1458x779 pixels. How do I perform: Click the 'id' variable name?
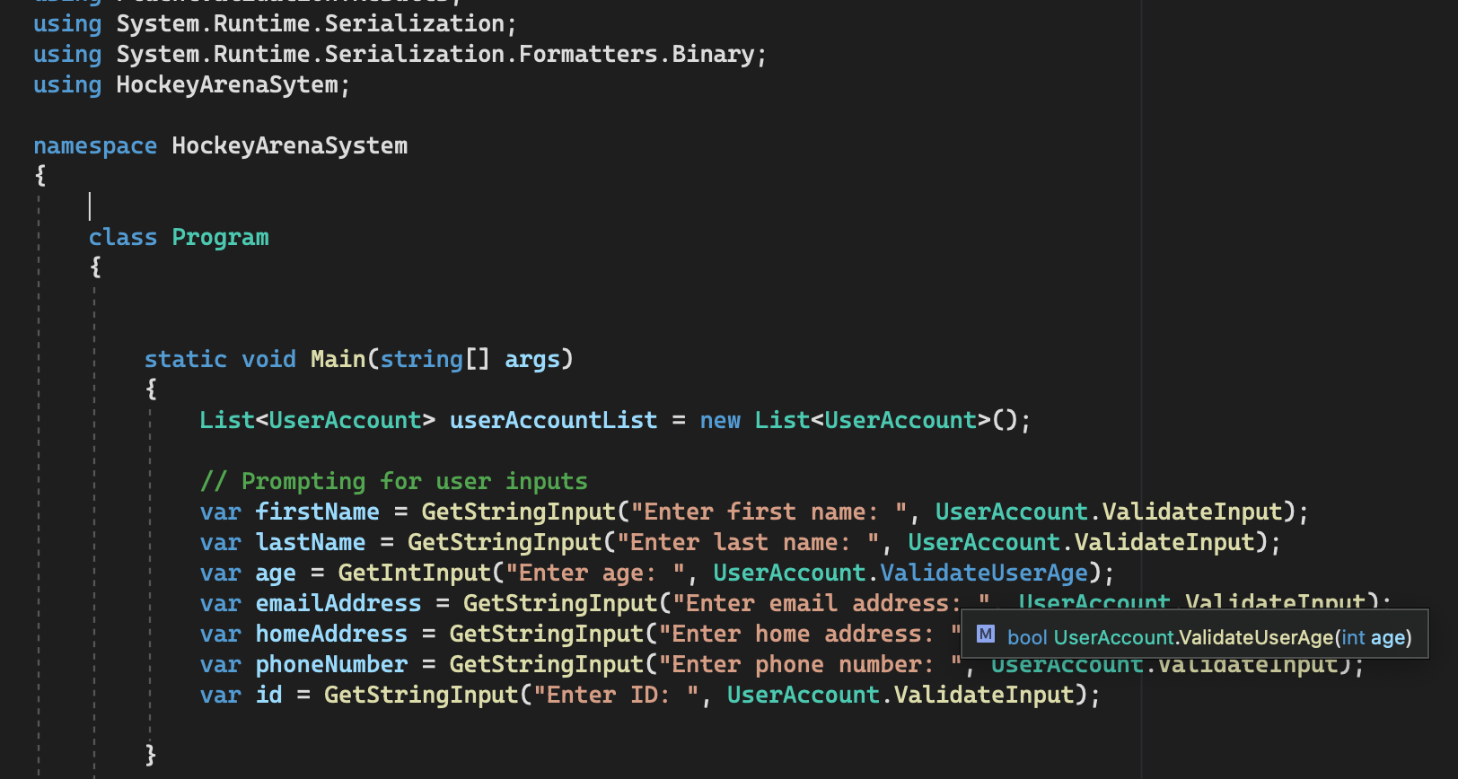[269, 696]
